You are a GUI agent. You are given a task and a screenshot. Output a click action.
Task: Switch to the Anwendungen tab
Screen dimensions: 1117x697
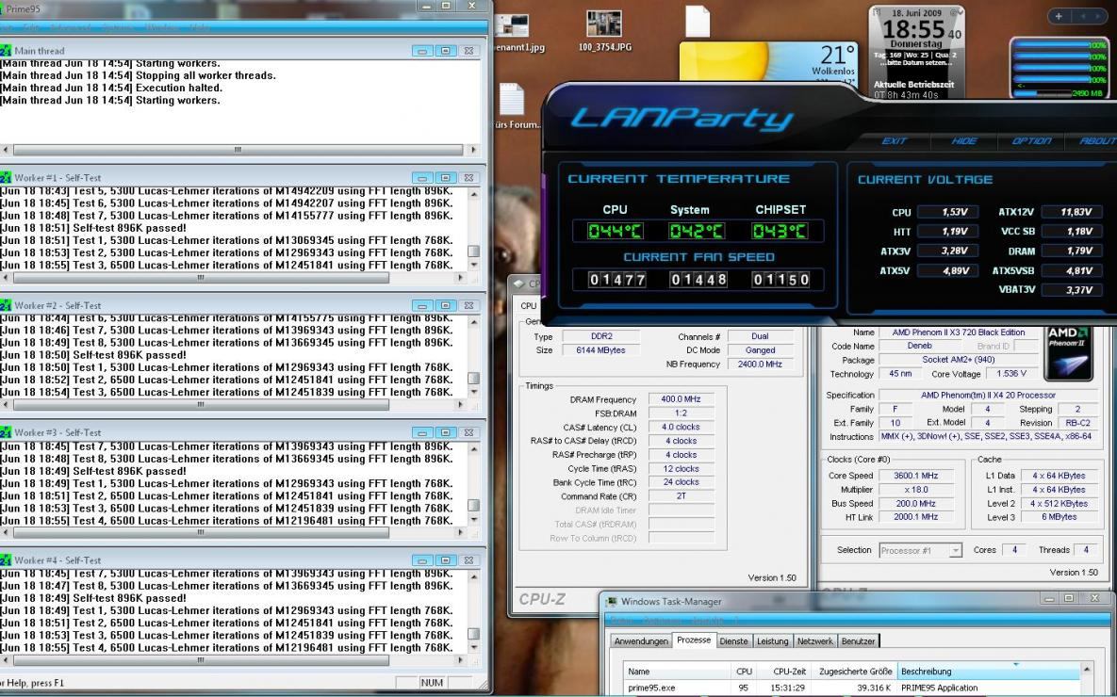(641, 641)
